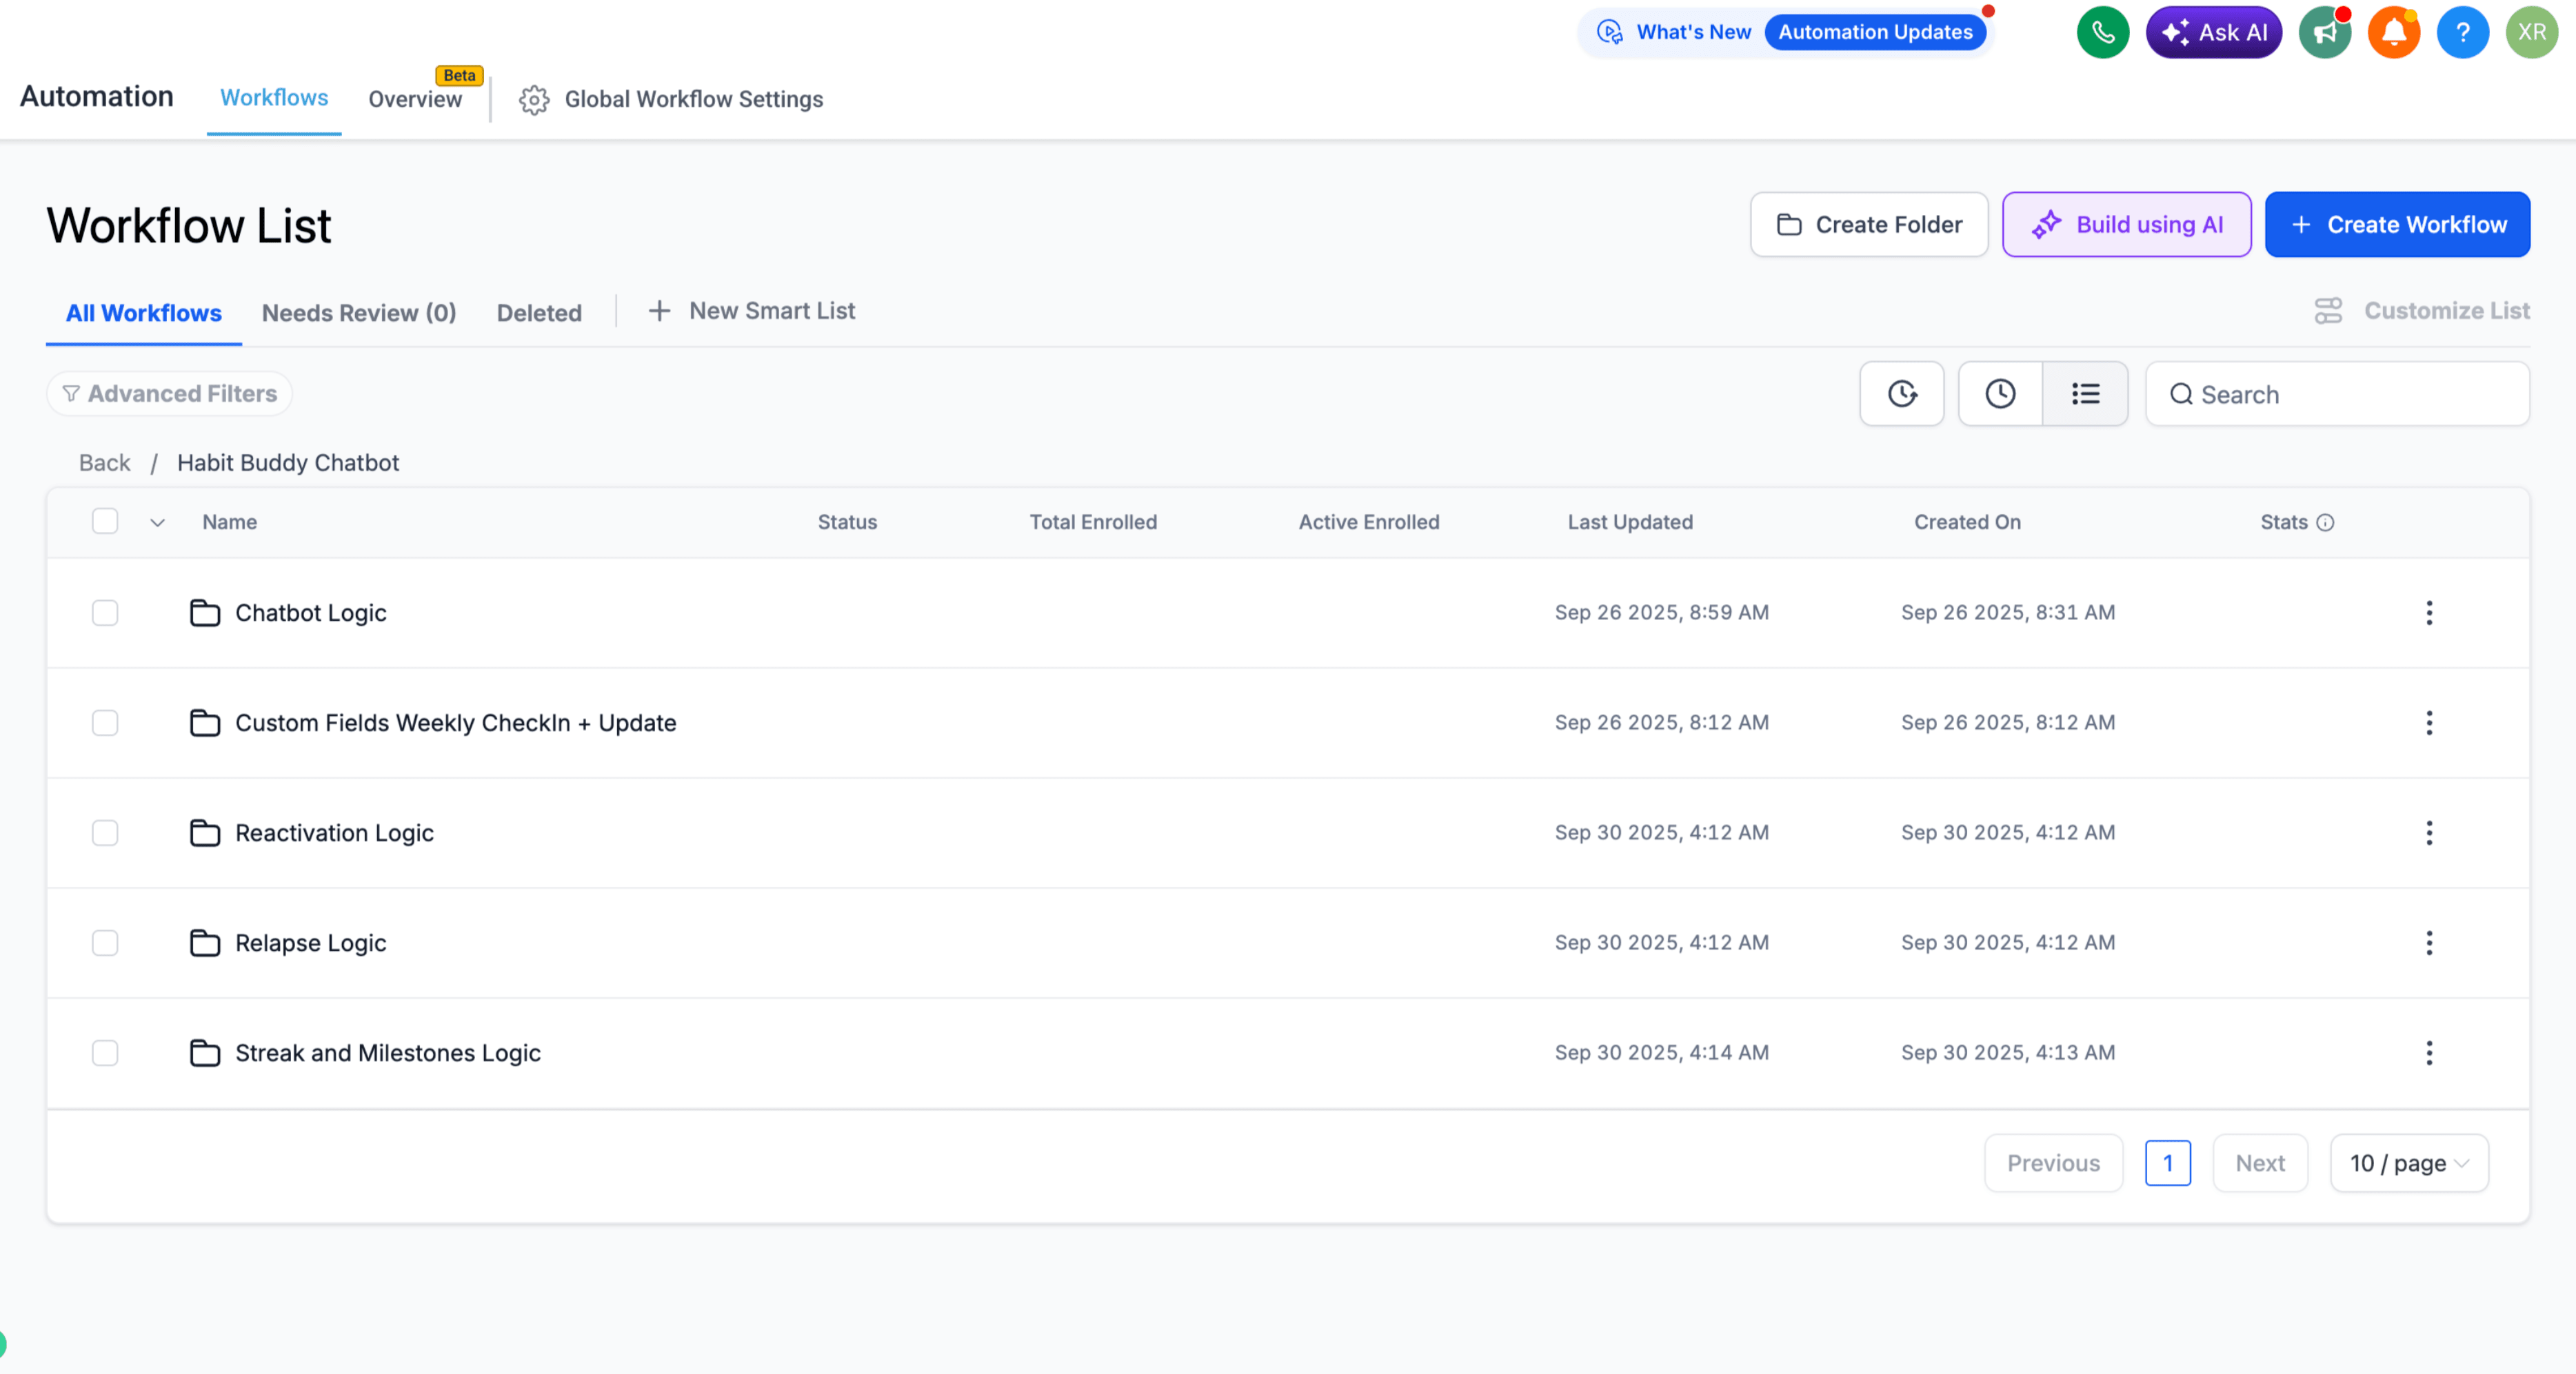Screen dimensions: 2576x1374
Task: Click the Automation Updates pill
Action: point(1875,32)
